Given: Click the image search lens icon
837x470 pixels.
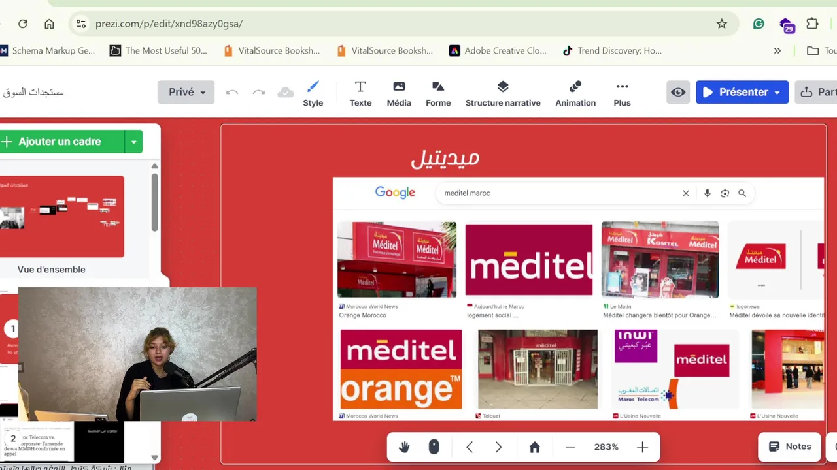Looking at the screenshot, I should (725, 193).
